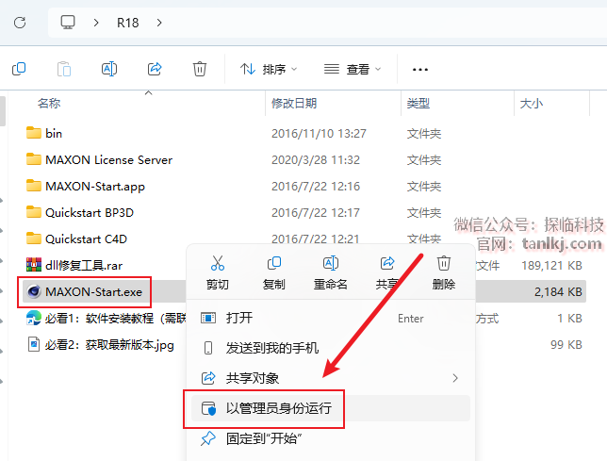Viewport: 607px width, 461px height.
Task: Choose 发送到我的手机 from context menu
Action: point(331,348)
